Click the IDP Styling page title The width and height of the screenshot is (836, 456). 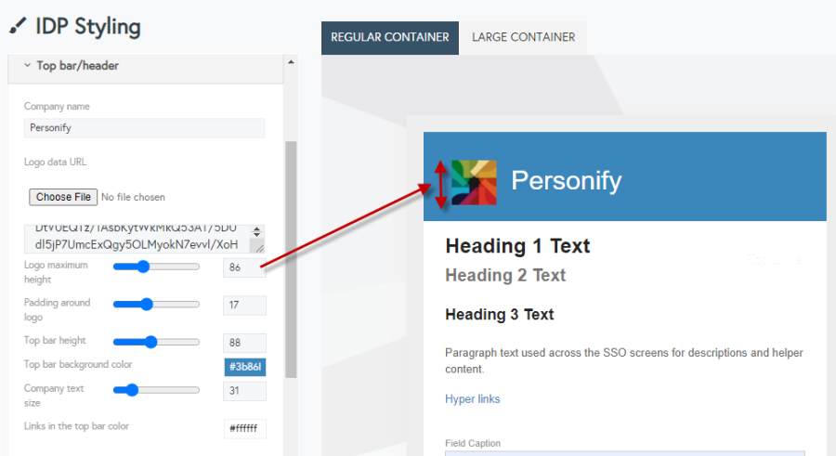[x=88, y=27]
